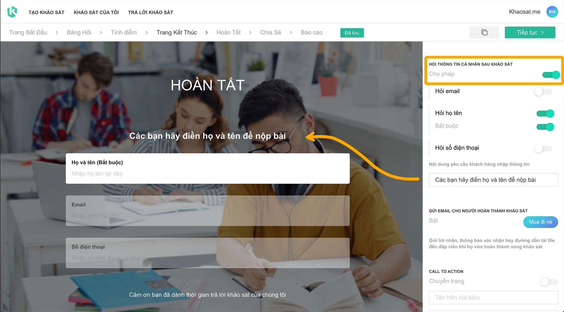Open 'KHẢO SÁT CỦA TÔI' from the menu

(96, 12)
